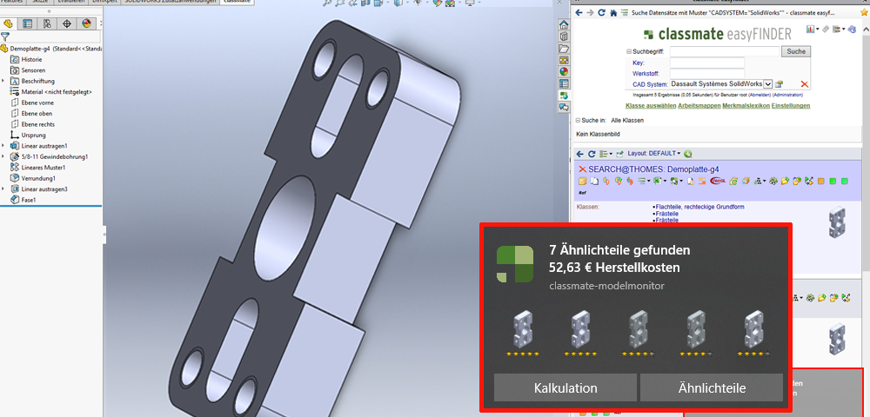Open the CAD System dropdown
This screenshot has width=870, height=417.
click(x=767, y=84)
